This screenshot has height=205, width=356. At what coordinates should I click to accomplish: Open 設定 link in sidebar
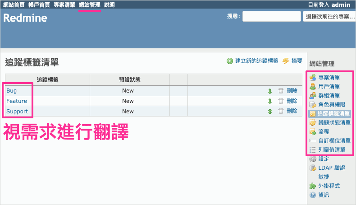pos(324,159)
